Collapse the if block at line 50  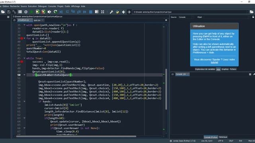pyautogui.click(x=24, y=75)
